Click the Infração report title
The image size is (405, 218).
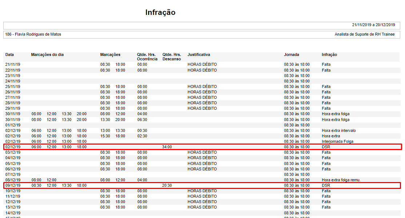click(x=160, y=12)
